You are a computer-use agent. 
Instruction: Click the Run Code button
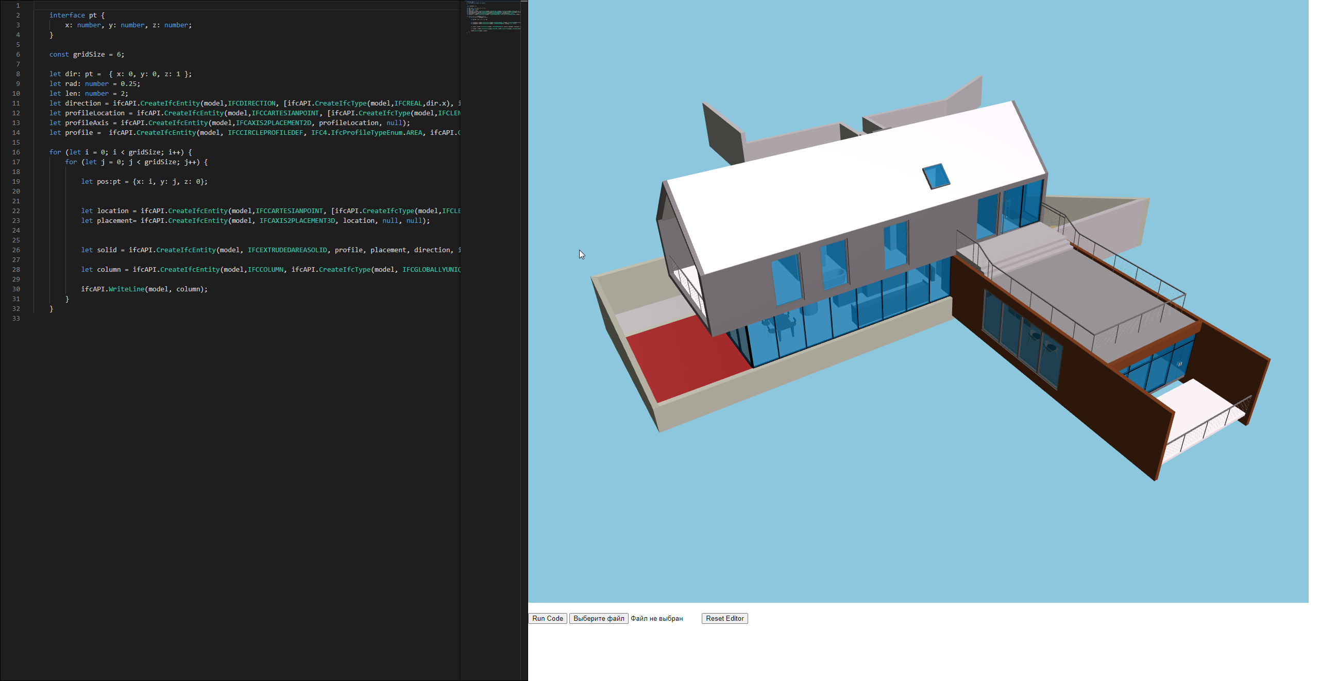pos(547,618)
